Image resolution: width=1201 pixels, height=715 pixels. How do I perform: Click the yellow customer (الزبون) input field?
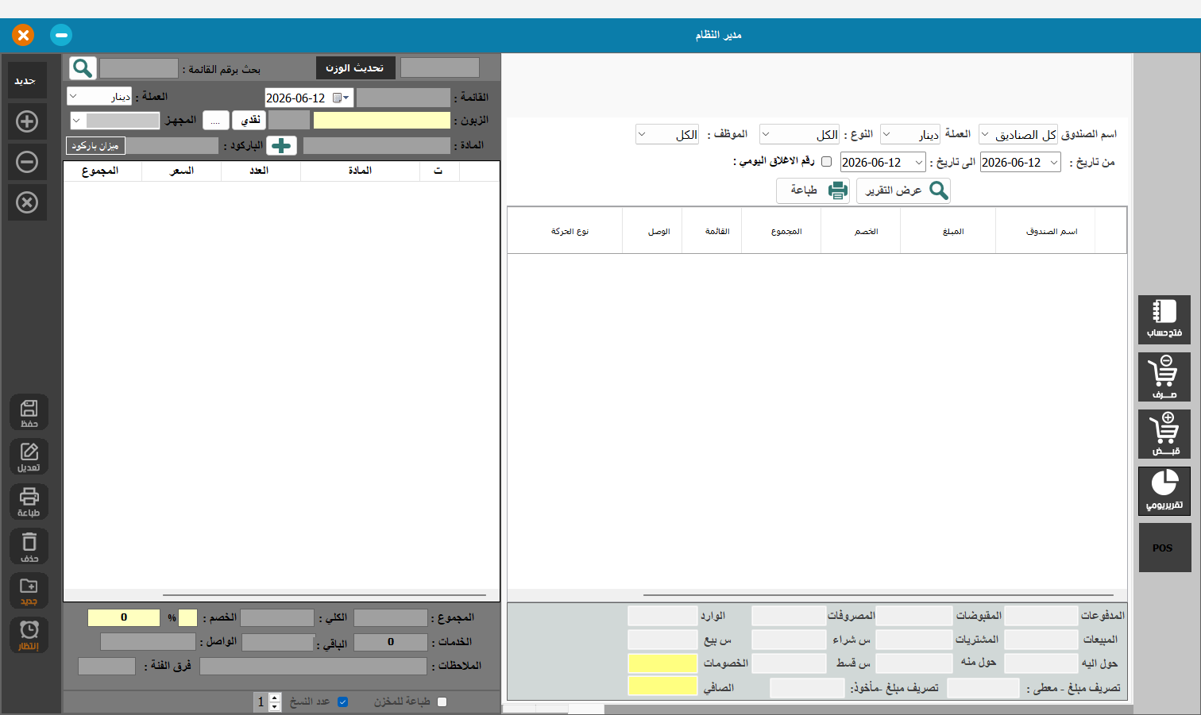382,120
